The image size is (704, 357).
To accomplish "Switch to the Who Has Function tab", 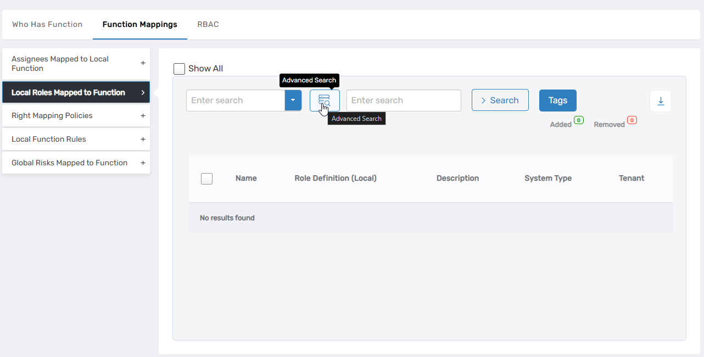I will click(47, 24).
